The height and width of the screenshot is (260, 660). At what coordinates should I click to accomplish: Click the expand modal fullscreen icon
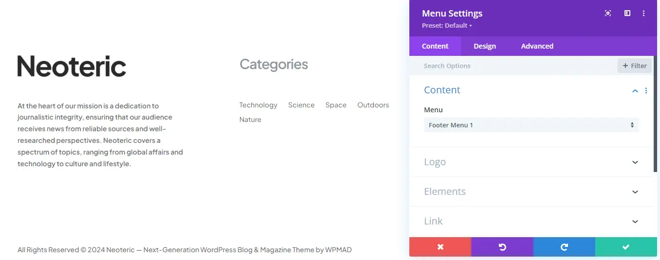[608, 14]
